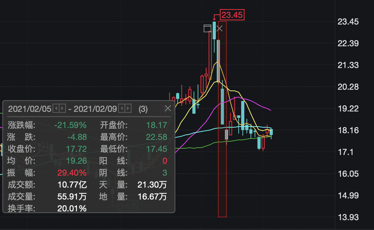Click the volume value 55.91万
This screenshot has width=374, height=230.
point(72,196)
